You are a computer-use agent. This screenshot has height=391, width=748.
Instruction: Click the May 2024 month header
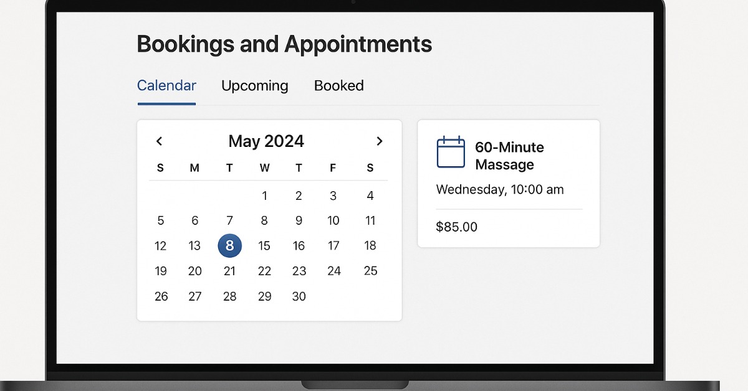coord(266,141)
